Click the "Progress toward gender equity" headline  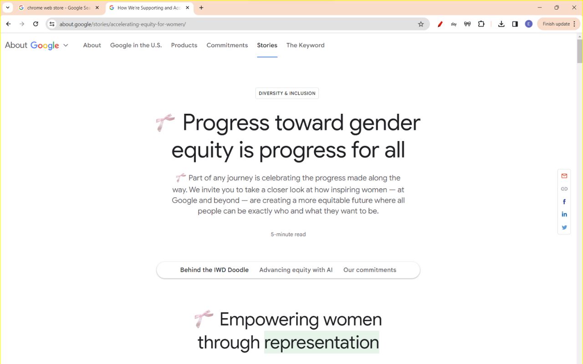(288, 136)
